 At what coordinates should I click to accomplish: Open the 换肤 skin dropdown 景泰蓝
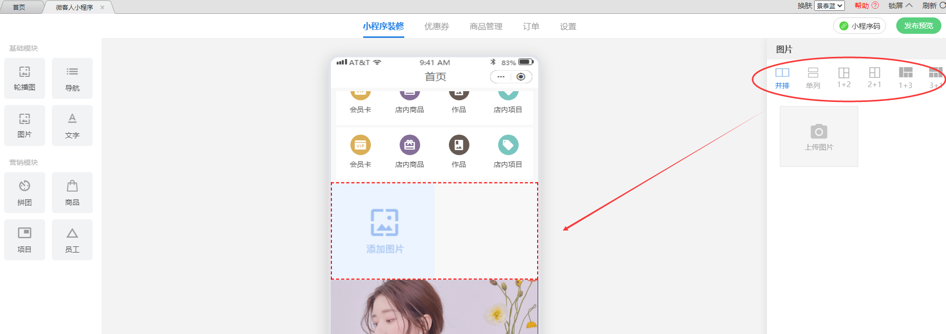(830, 6)
